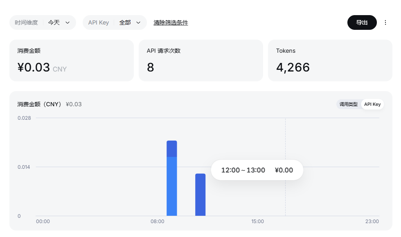The height and width of the screenshot is (237, 401).
Task: Select the API 请求次数 summary card
Action: click(201, 60)
